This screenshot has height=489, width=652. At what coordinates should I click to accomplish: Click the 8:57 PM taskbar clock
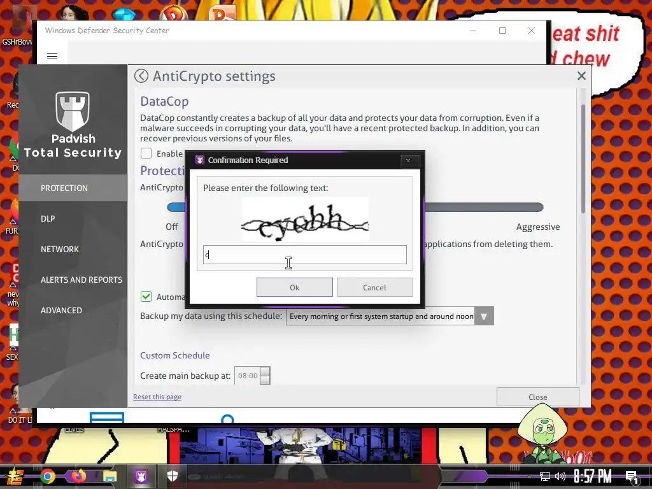tap(593, 476)
